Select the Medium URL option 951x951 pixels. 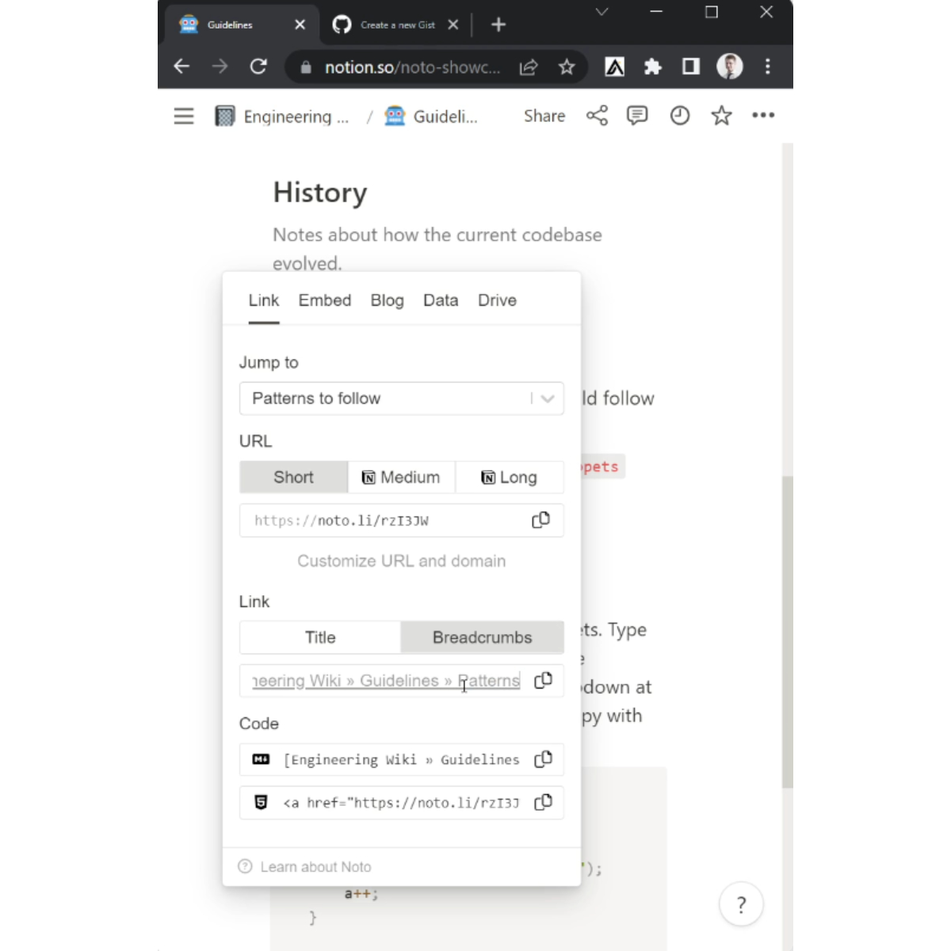(402, 477)
